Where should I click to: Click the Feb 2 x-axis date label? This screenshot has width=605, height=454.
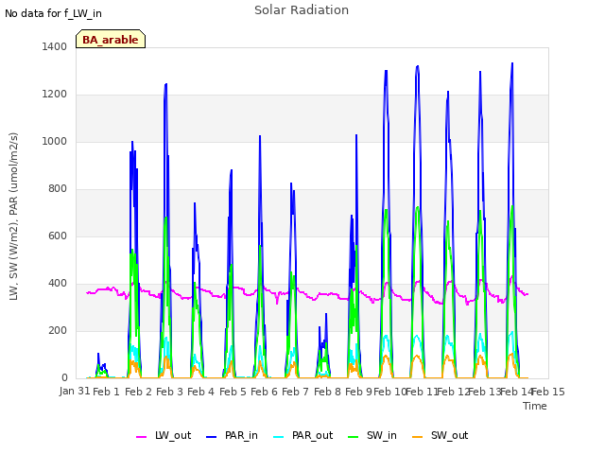(139, 392)
